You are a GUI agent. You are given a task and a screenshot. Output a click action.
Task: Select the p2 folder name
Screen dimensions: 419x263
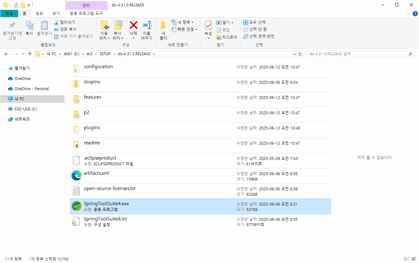coord(86,112)
